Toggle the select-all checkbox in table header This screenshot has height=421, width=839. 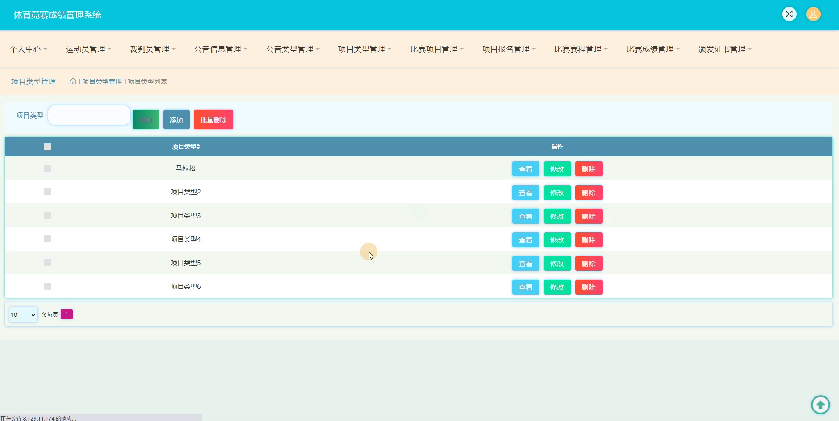point(47,147)
